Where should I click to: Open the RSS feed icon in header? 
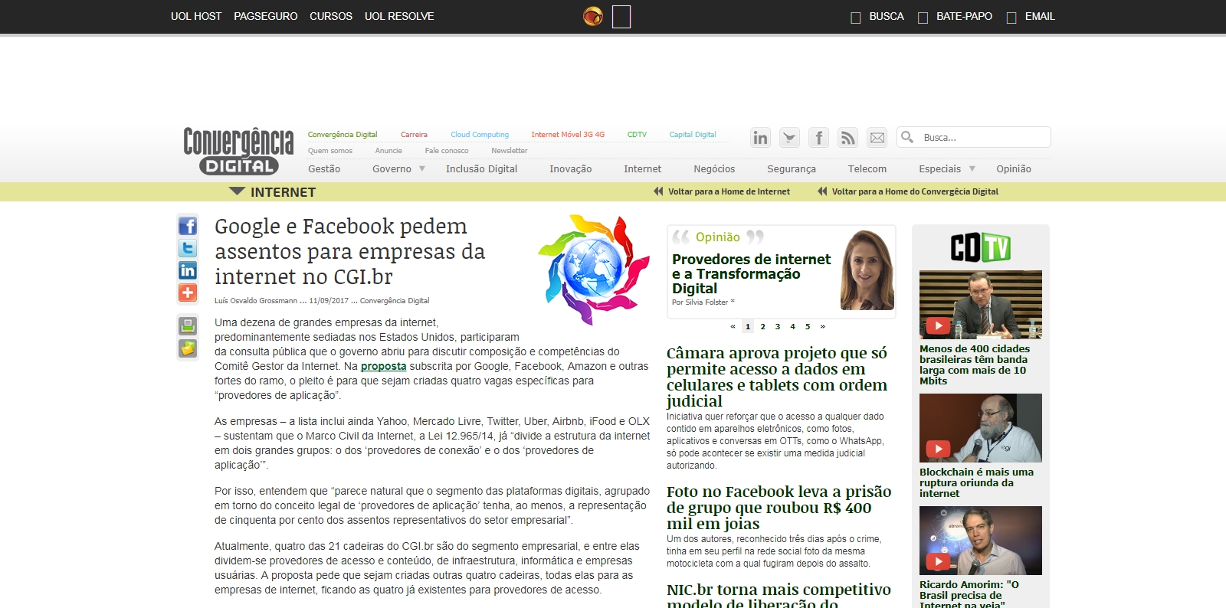pos(847,138)
